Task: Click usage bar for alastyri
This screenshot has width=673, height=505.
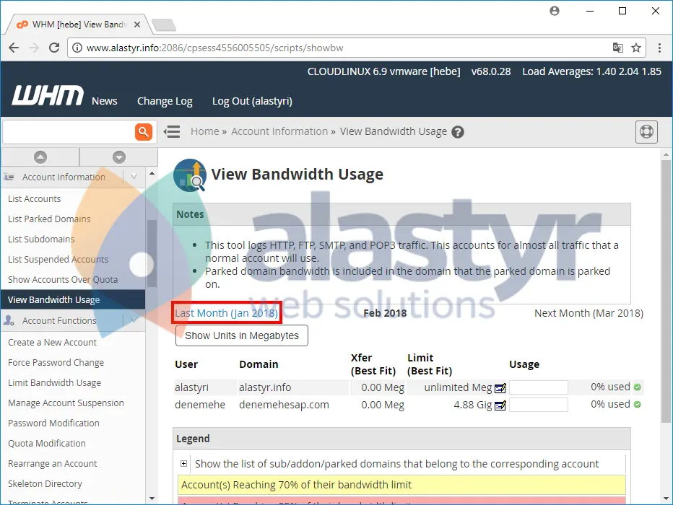Action: click(539, 387)
